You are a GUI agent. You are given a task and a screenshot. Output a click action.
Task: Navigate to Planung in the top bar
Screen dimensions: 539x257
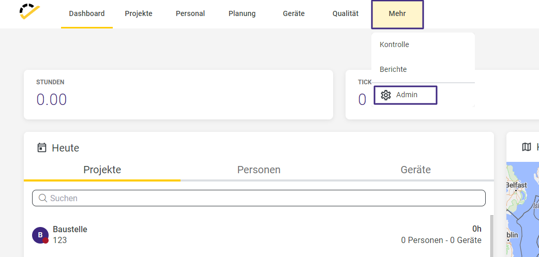pos(242,14)
